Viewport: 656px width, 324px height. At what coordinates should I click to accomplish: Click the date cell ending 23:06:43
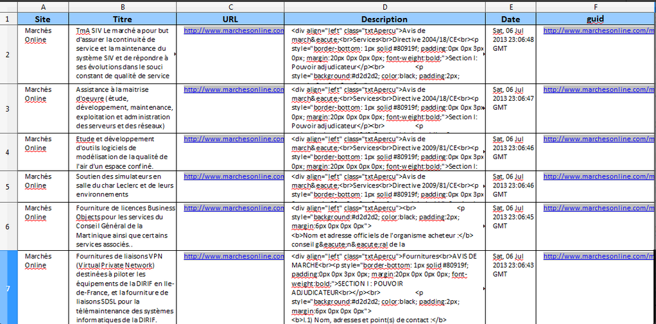[x=510, y=265]
